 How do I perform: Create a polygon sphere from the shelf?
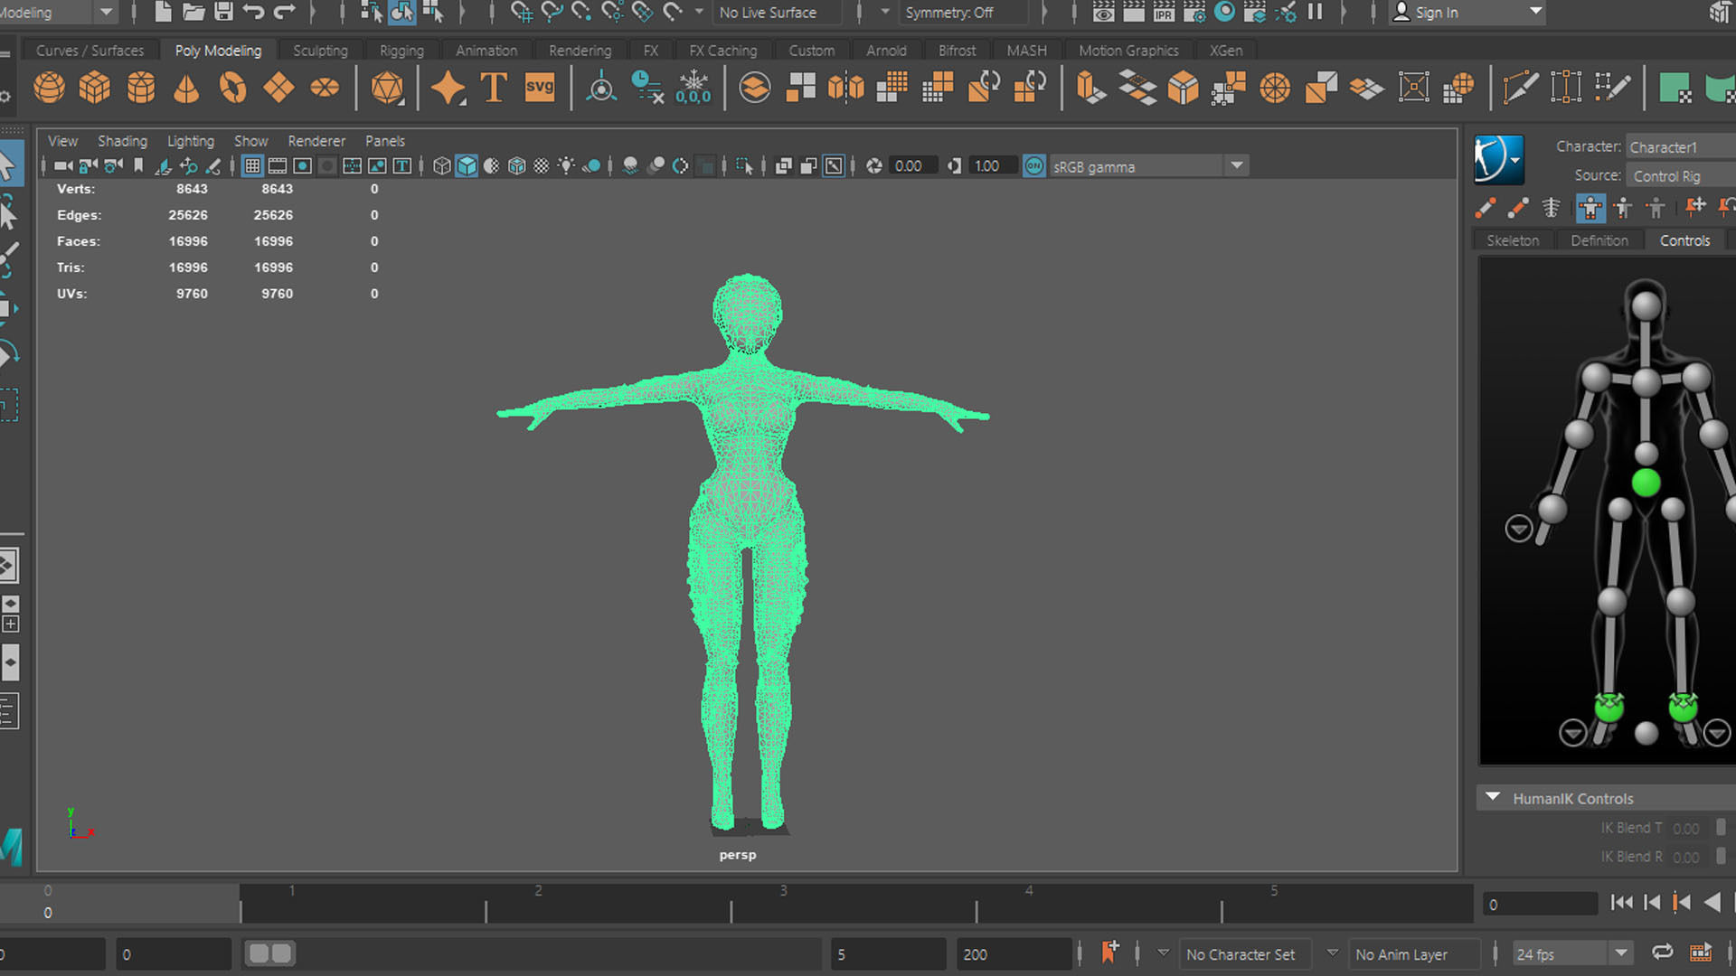(x=49, y=88)
